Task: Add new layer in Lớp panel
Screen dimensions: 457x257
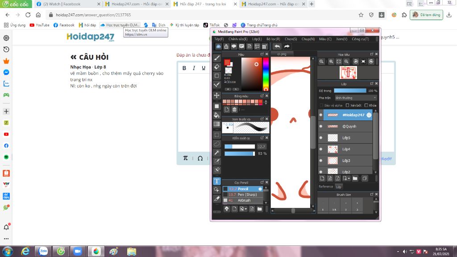Action: point(322,178)
